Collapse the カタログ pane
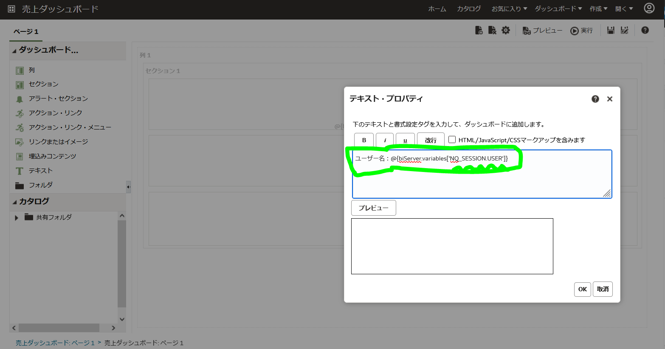 click(14, 202)
